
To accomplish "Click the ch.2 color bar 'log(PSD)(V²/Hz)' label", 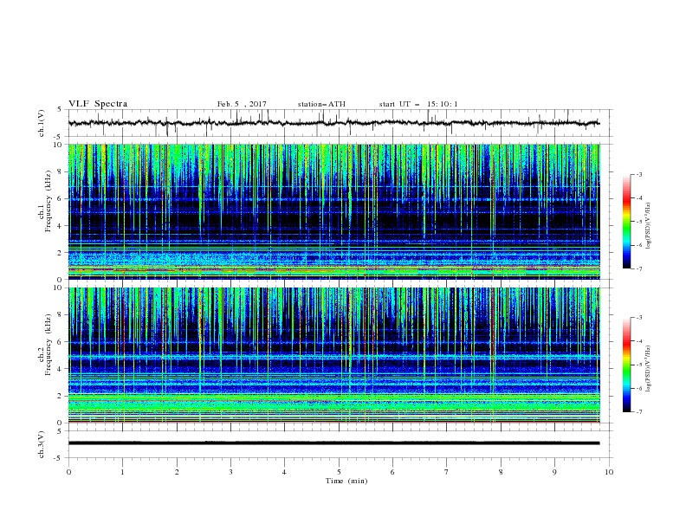I will coord(649,369).
